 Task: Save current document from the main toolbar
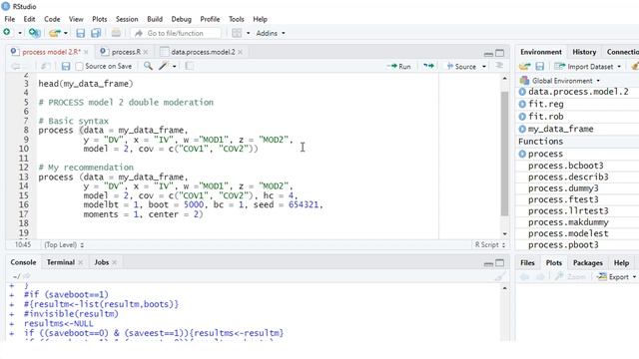click(80, 33)
